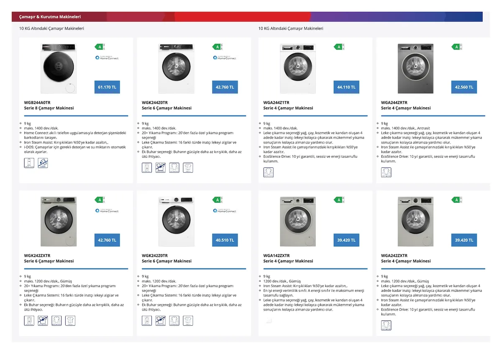
Task: Open the silver WGA242ZXTR machine image
Action: pyautogui.click(x=416, y=222)
